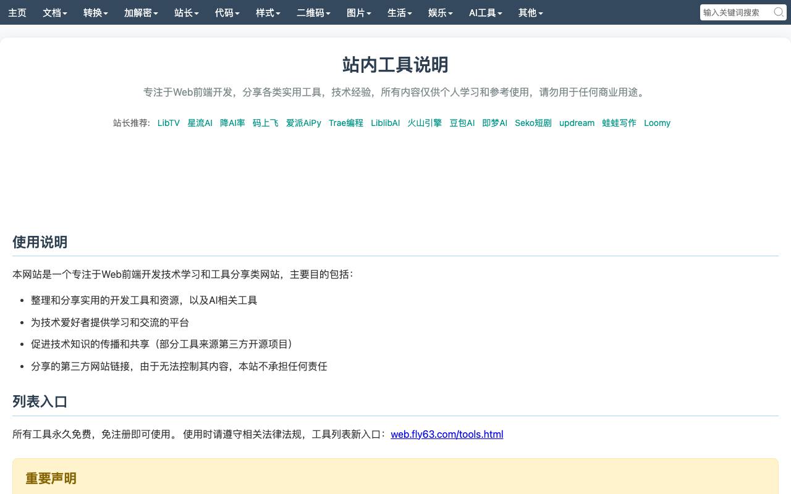This screenshot has width=791, height=494.
Task: Select bullet 为技术爱好者提供学习和交流的平台
Action: (x=110, y=322)
